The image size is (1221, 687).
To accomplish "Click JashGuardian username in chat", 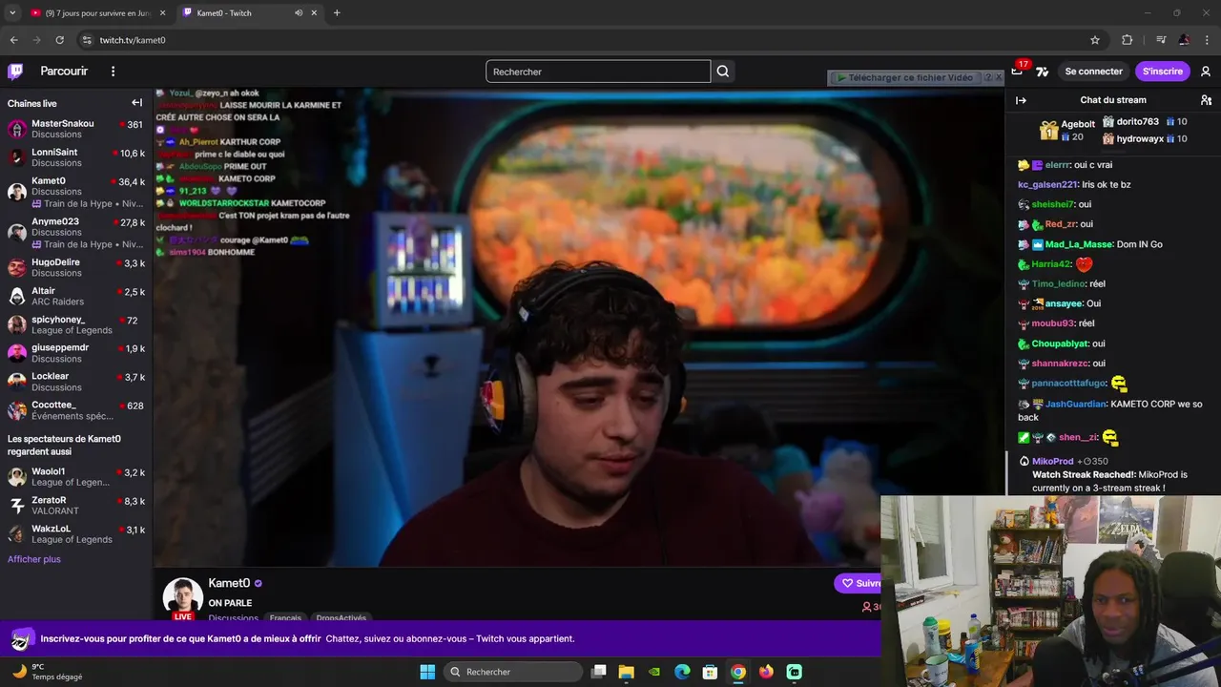I will click(1076, 404).
